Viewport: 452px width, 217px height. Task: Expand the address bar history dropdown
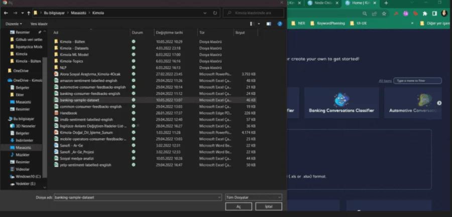205,13
